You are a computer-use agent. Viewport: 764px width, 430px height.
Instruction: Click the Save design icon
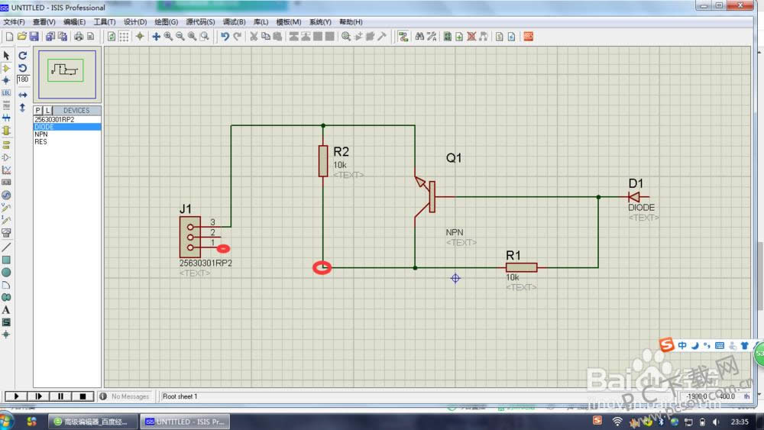click(x=34, y=36)
